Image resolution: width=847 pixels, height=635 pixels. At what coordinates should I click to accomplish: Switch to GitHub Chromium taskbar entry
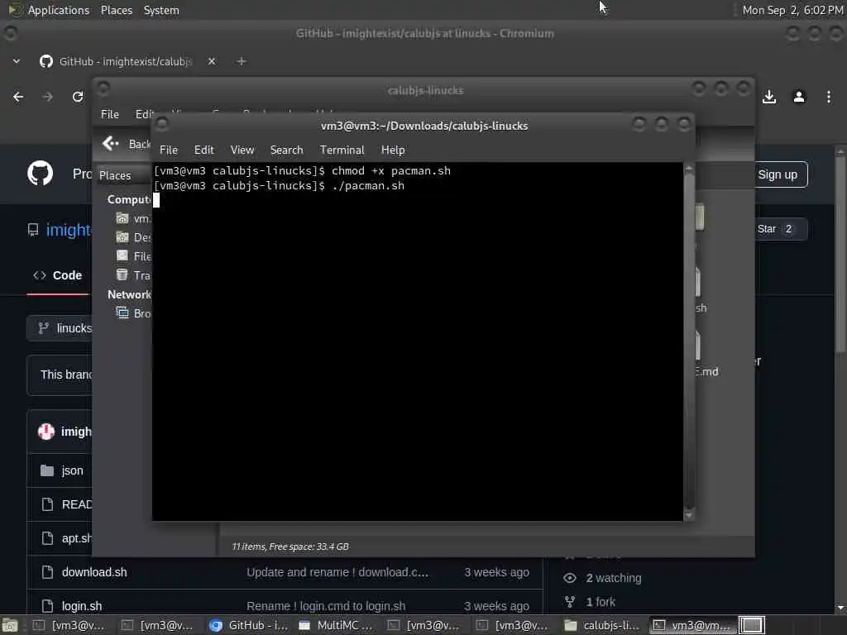[250, 625]
